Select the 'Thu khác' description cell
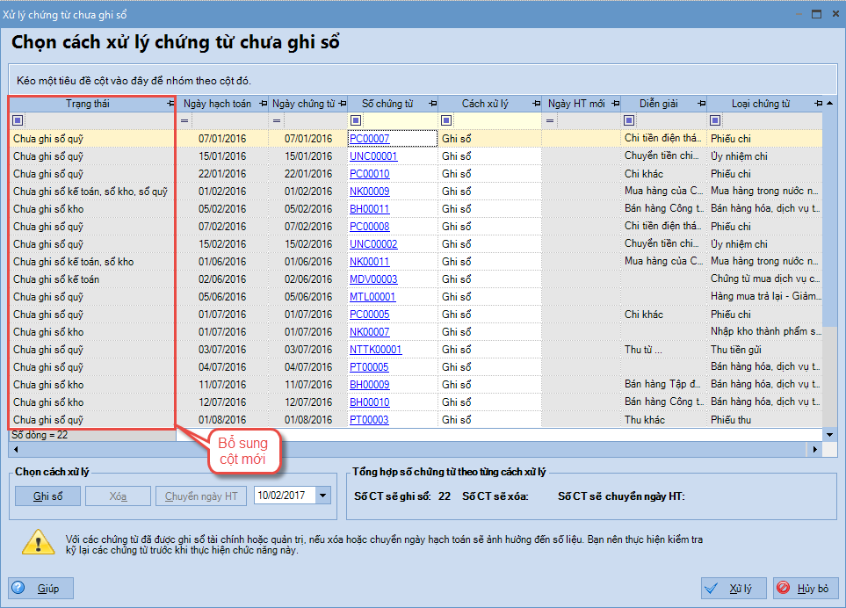Screen dimensions: 846x608 tap(664, 420)
